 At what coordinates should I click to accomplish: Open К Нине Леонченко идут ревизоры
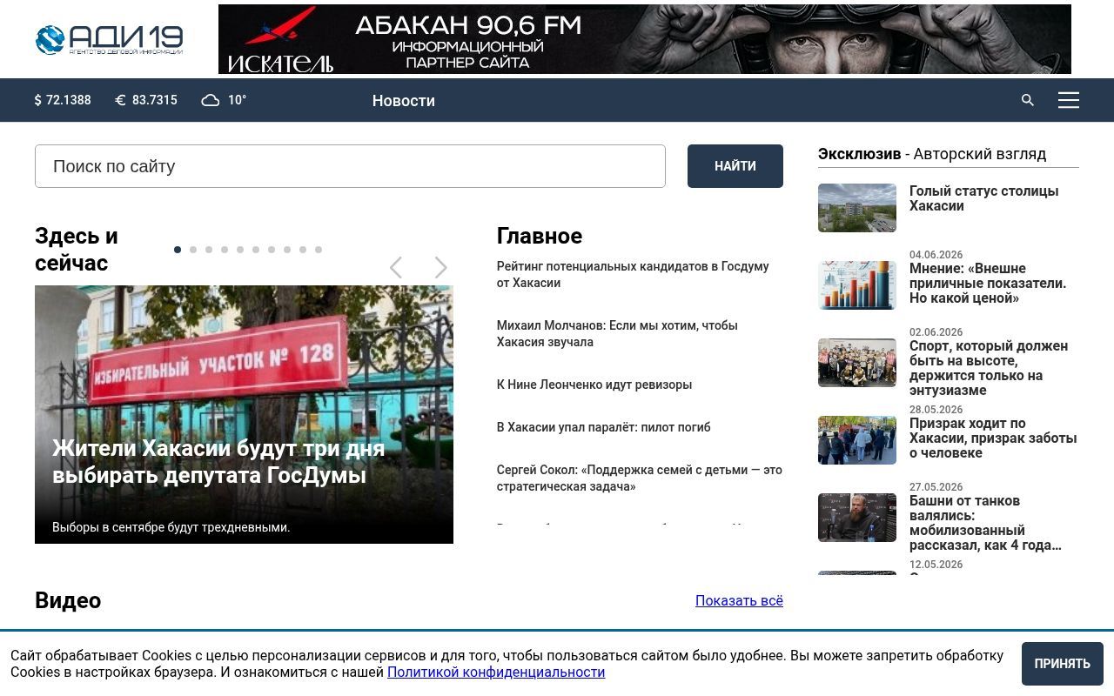(x=594, y=385)
